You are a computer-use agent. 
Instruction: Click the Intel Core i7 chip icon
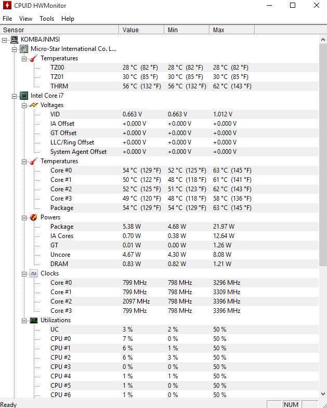(x=24, y=96)
